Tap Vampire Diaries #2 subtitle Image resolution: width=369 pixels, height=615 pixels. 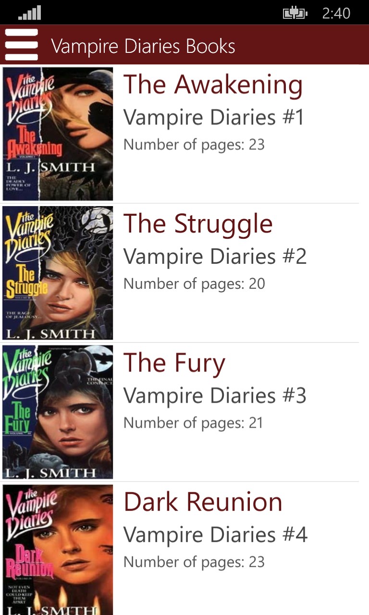[x=215, y=257]
